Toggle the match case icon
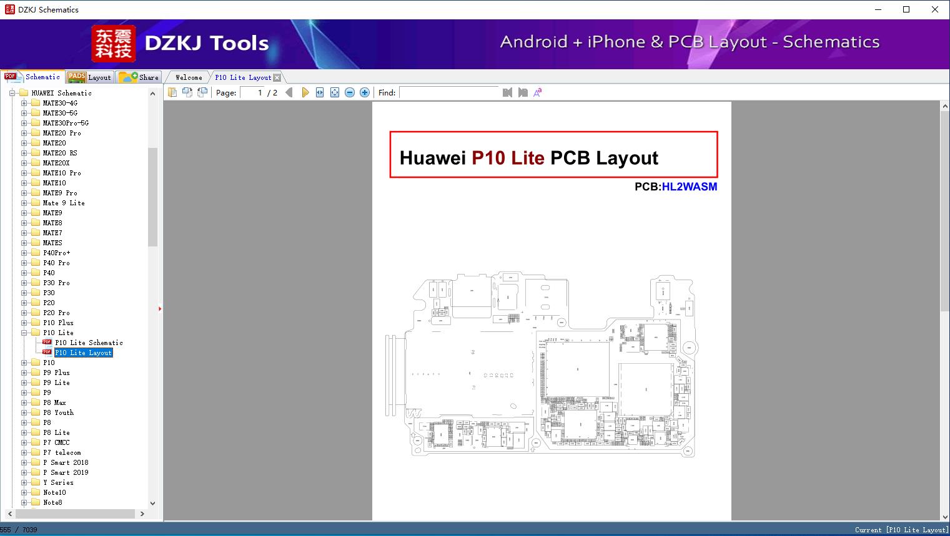Screen dimensions: 950x536 (538, 92)
